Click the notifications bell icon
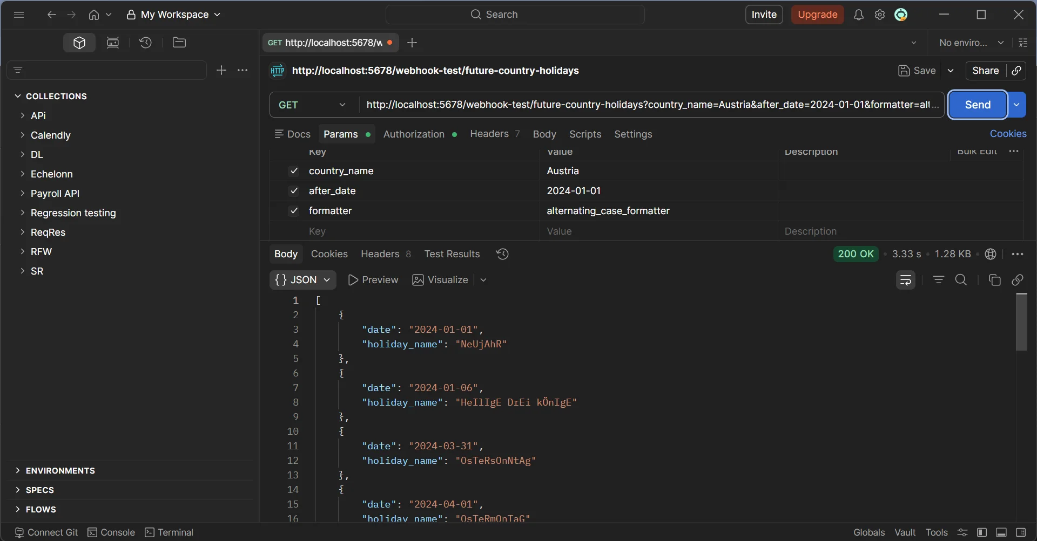The height and width of the screenshot is (541, 1037). (859, 15)
